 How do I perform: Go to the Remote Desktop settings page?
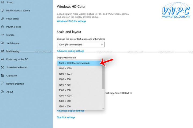(15, 84)
